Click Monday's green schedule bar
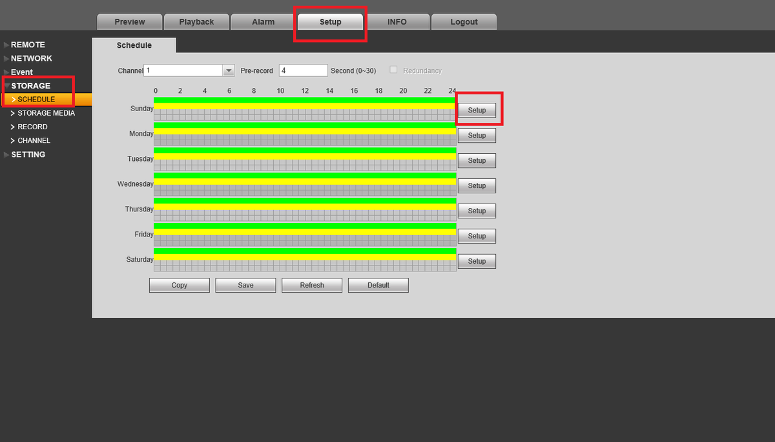 click(305, 125)
